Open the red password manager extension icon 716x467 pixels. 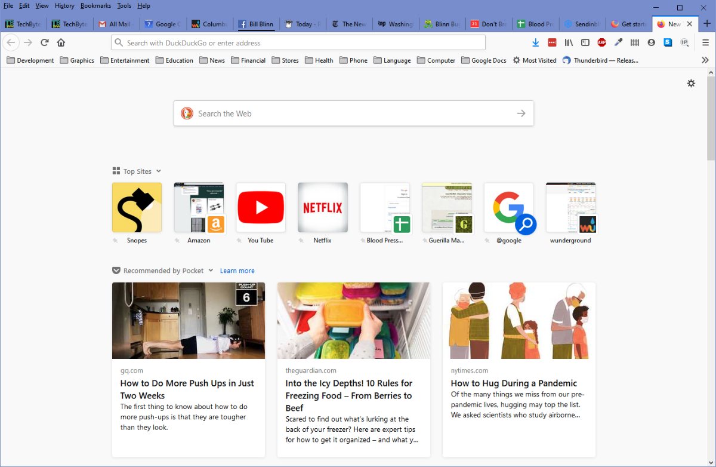(552, 42)
